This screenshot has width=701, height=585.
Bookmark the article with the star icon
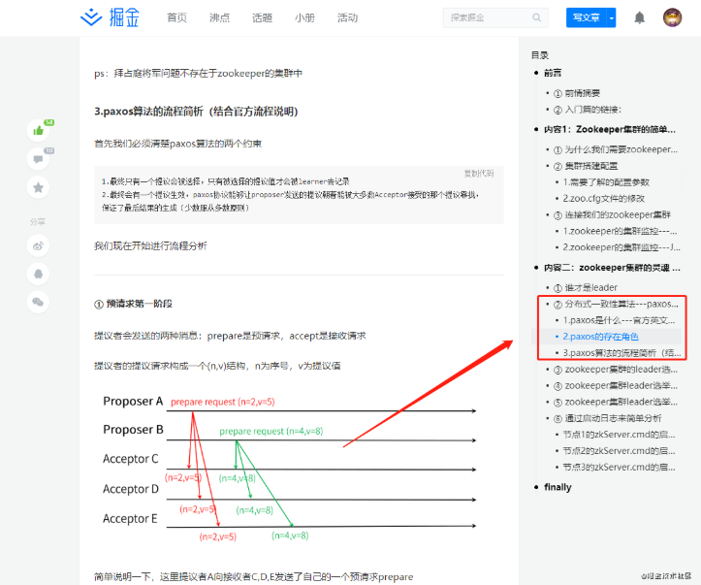(x=39, y=187)
